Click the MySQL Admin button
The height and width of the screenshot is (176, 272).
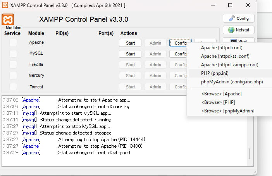pos(155,54)
